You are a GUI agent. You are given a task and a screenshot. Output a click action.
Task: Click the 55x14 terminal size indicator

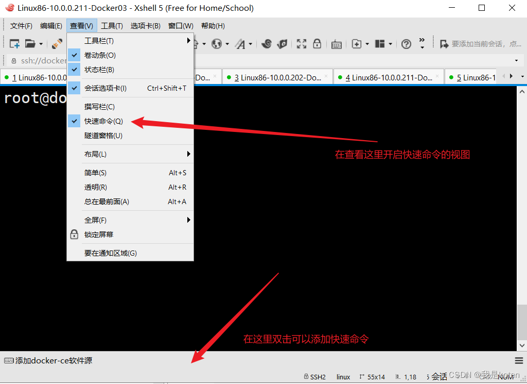pos(372,377)
